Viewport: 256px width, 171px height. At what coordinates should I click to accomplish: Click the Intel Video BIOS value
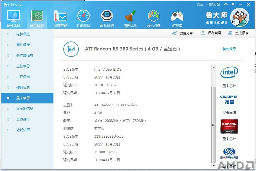pyautogui.click(x=107, y=70)
